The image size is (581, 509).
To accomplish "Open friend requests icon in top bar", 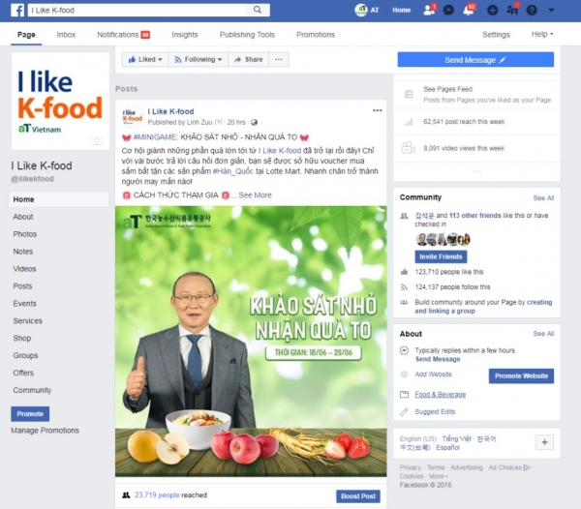I will click(x=429, y=10).
